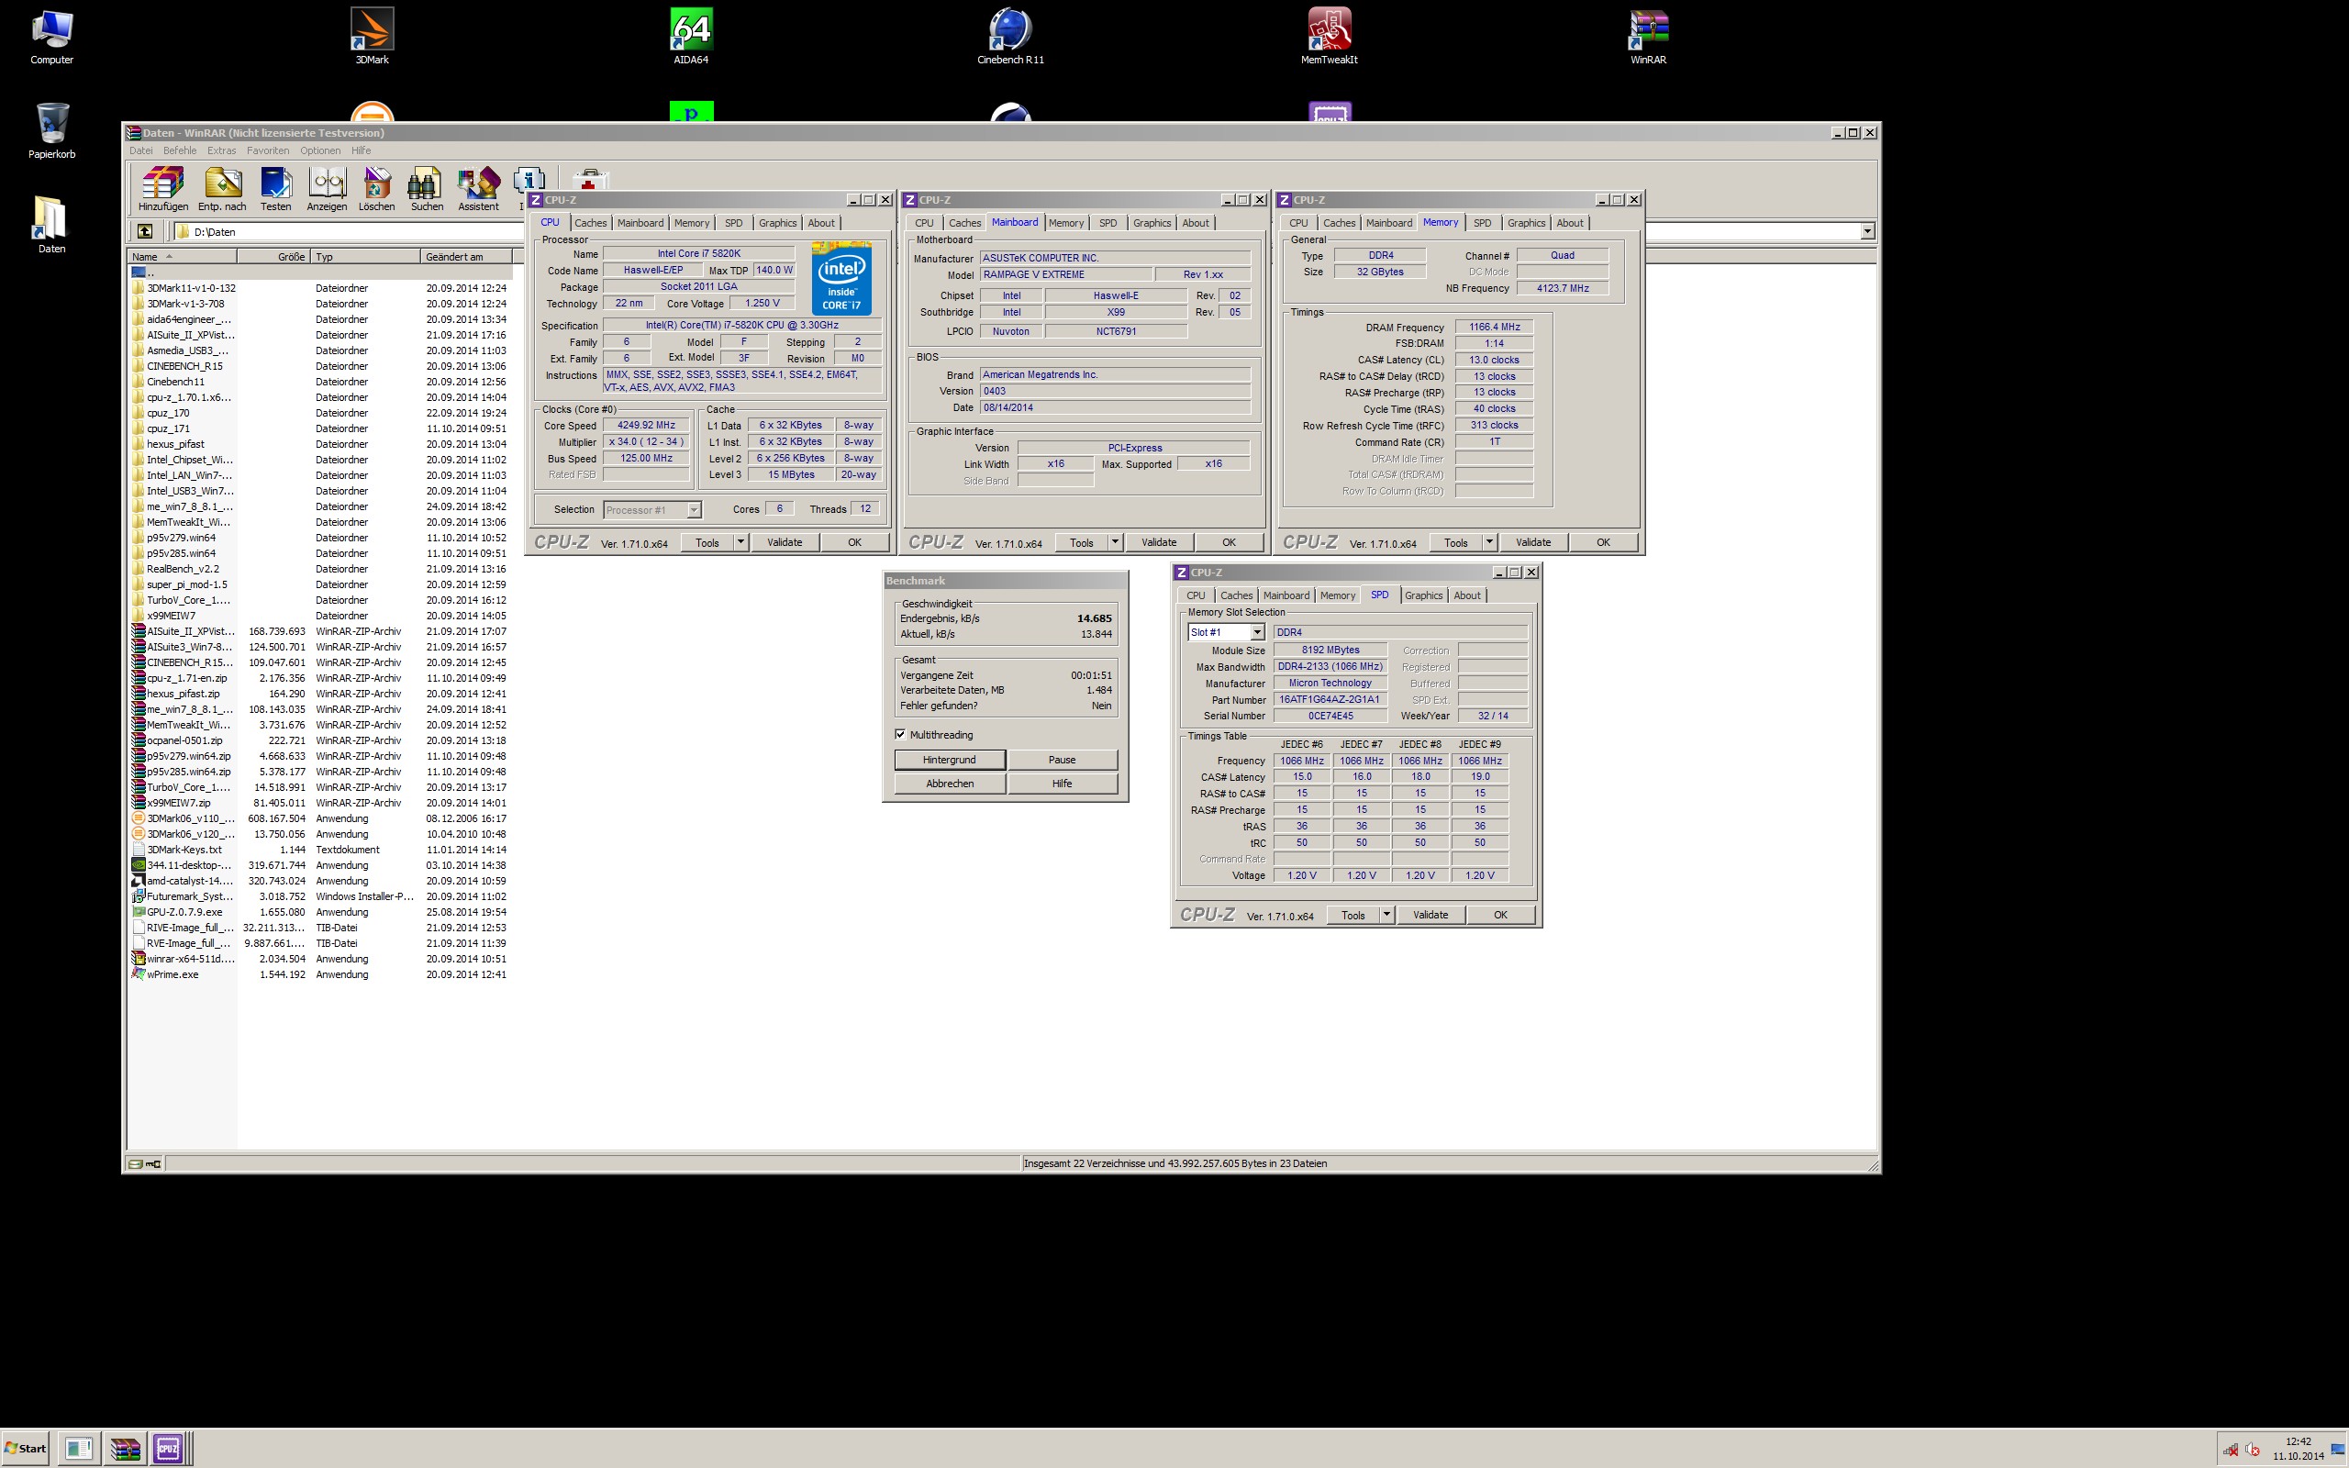Open the Slot #1 memory slot dropdown
2349x1468 pixels.
1257,632
